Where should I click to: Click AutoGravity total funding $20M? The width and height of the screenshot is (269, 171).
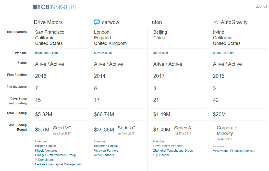(x=219, y=114)
